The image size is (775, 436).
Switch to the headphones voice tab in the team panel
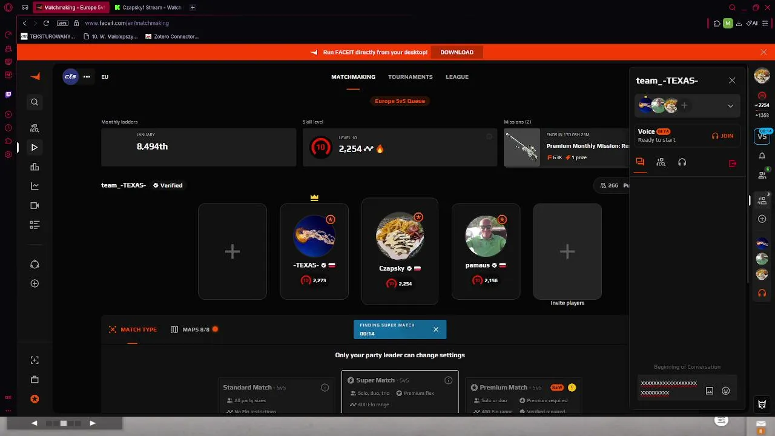coord(682,162)
